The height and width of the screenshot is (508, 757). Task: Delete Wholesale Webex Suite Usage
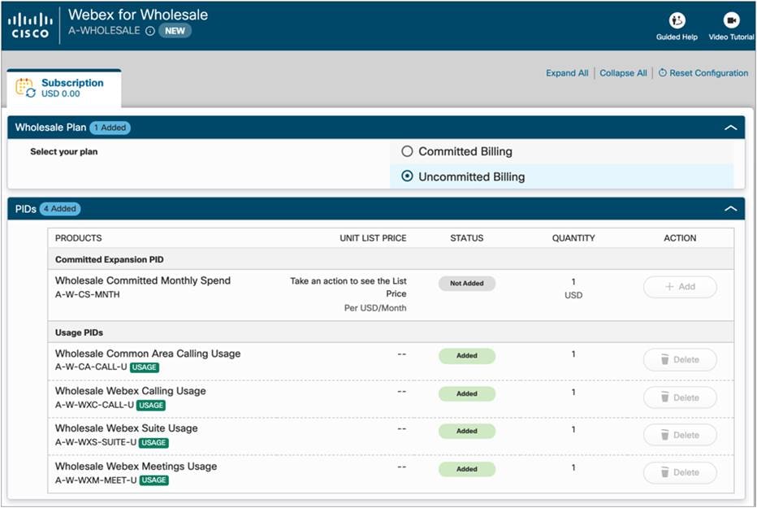click(680, 435)
